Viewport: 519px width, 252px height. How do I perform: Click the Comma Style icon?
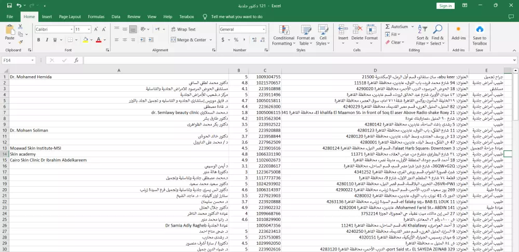pos(244,40)
